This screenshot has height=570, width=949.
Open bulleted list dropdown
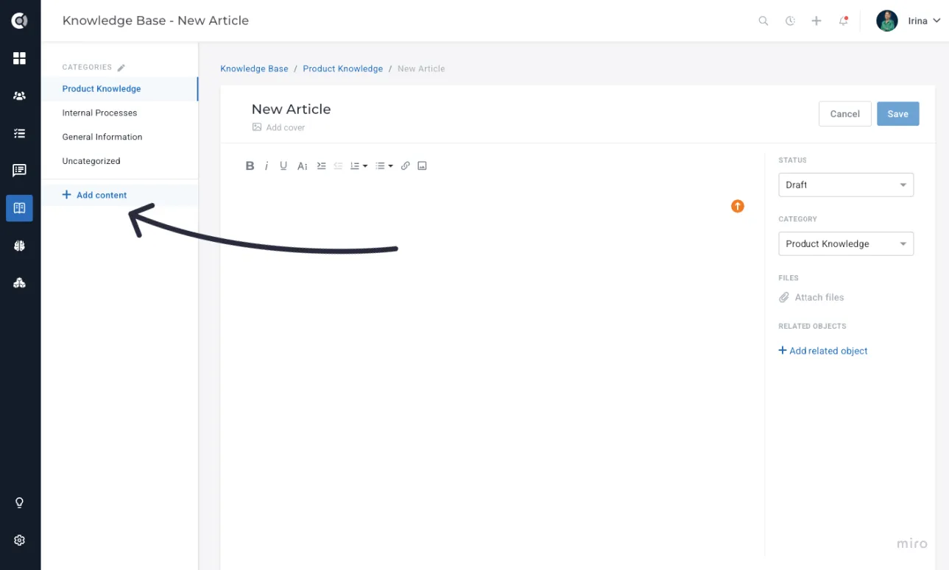pyautogui.click(x=384, y=166)
